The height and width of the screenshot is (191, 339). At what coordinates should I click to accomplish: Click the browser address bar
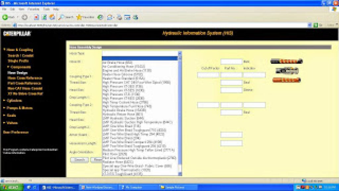(160, 25)
